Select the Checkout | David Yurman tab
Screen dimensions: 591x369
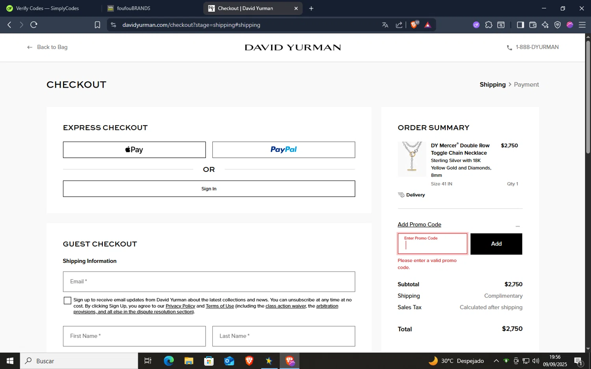pos(245,8)
